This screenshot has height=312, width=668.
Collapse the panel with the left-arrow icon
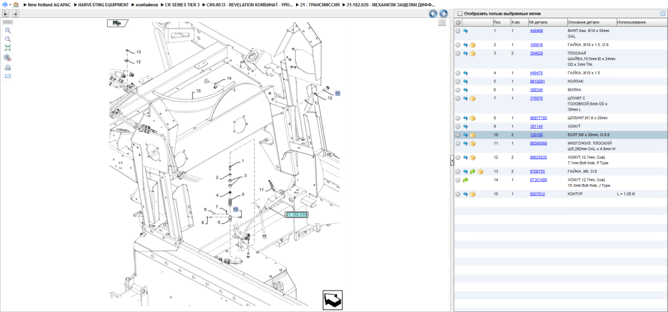[6, 13]
